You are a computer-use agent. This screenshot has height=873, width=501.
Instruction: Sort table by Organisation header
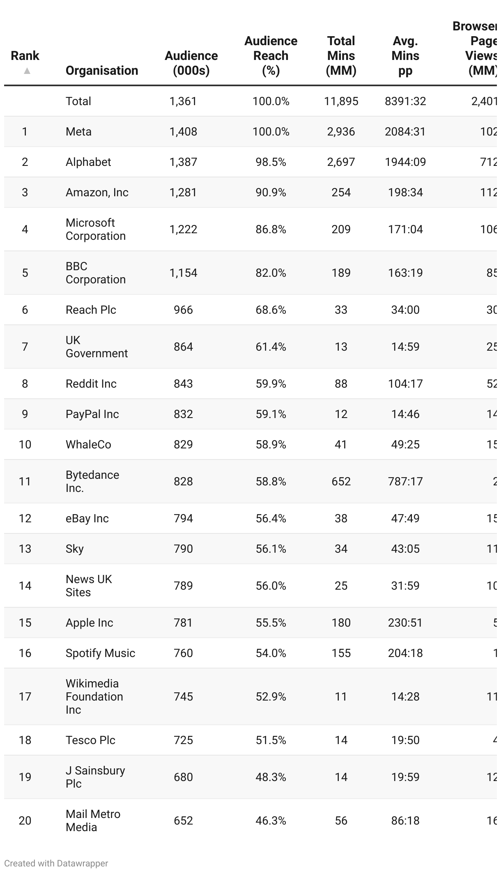[101, 71]
